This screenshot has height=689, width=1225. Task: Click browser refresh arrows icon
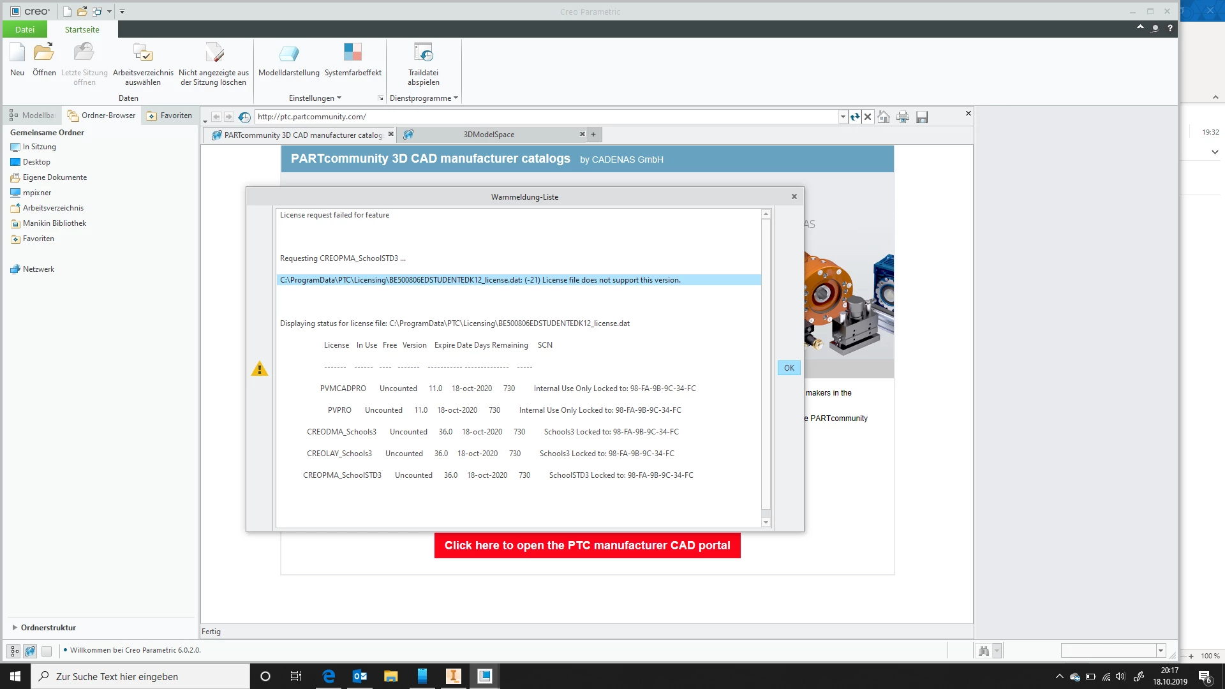(855, 117)
